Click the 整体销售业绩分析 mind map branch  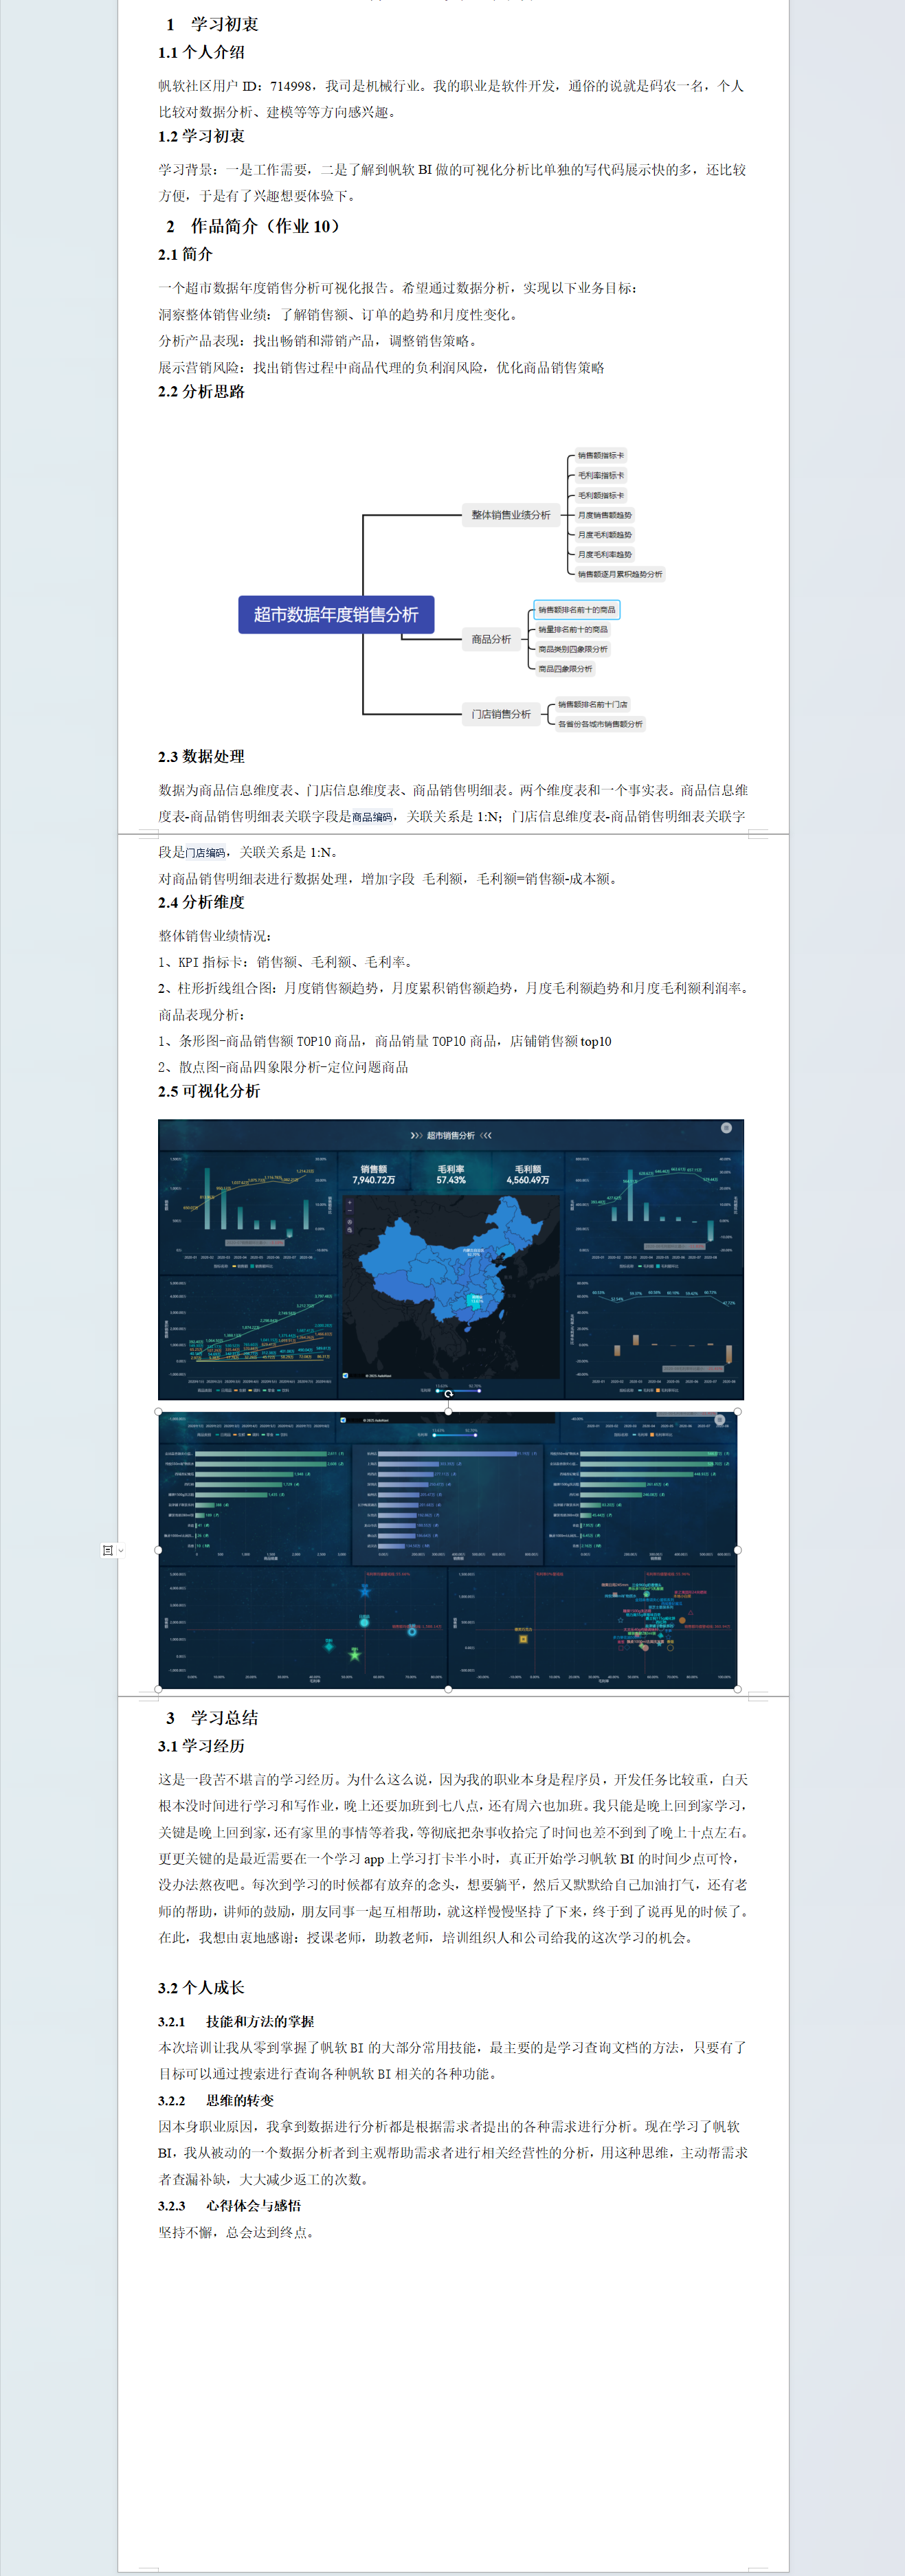[x=510, y=515]
